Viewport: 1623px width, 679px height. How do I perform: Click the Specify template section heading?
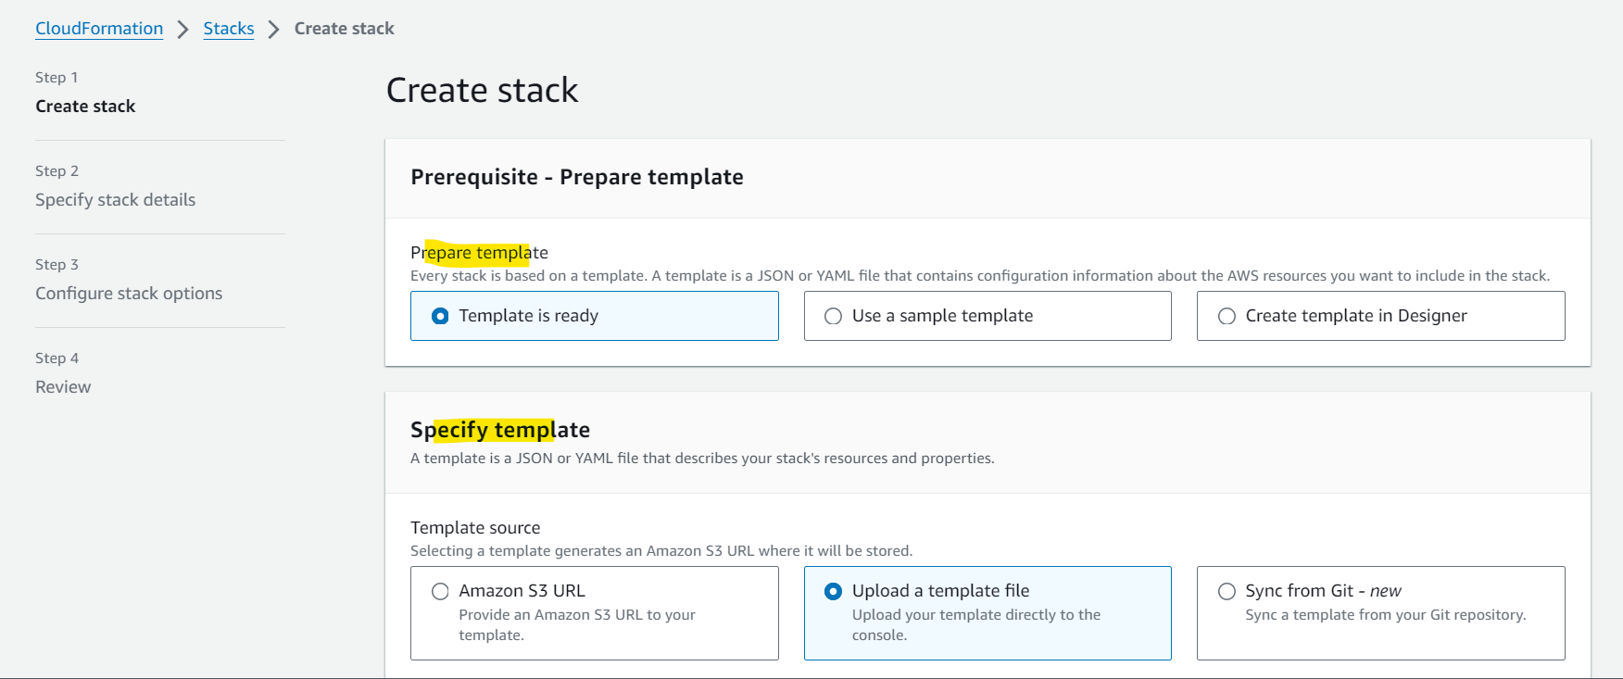click(500, 430)
